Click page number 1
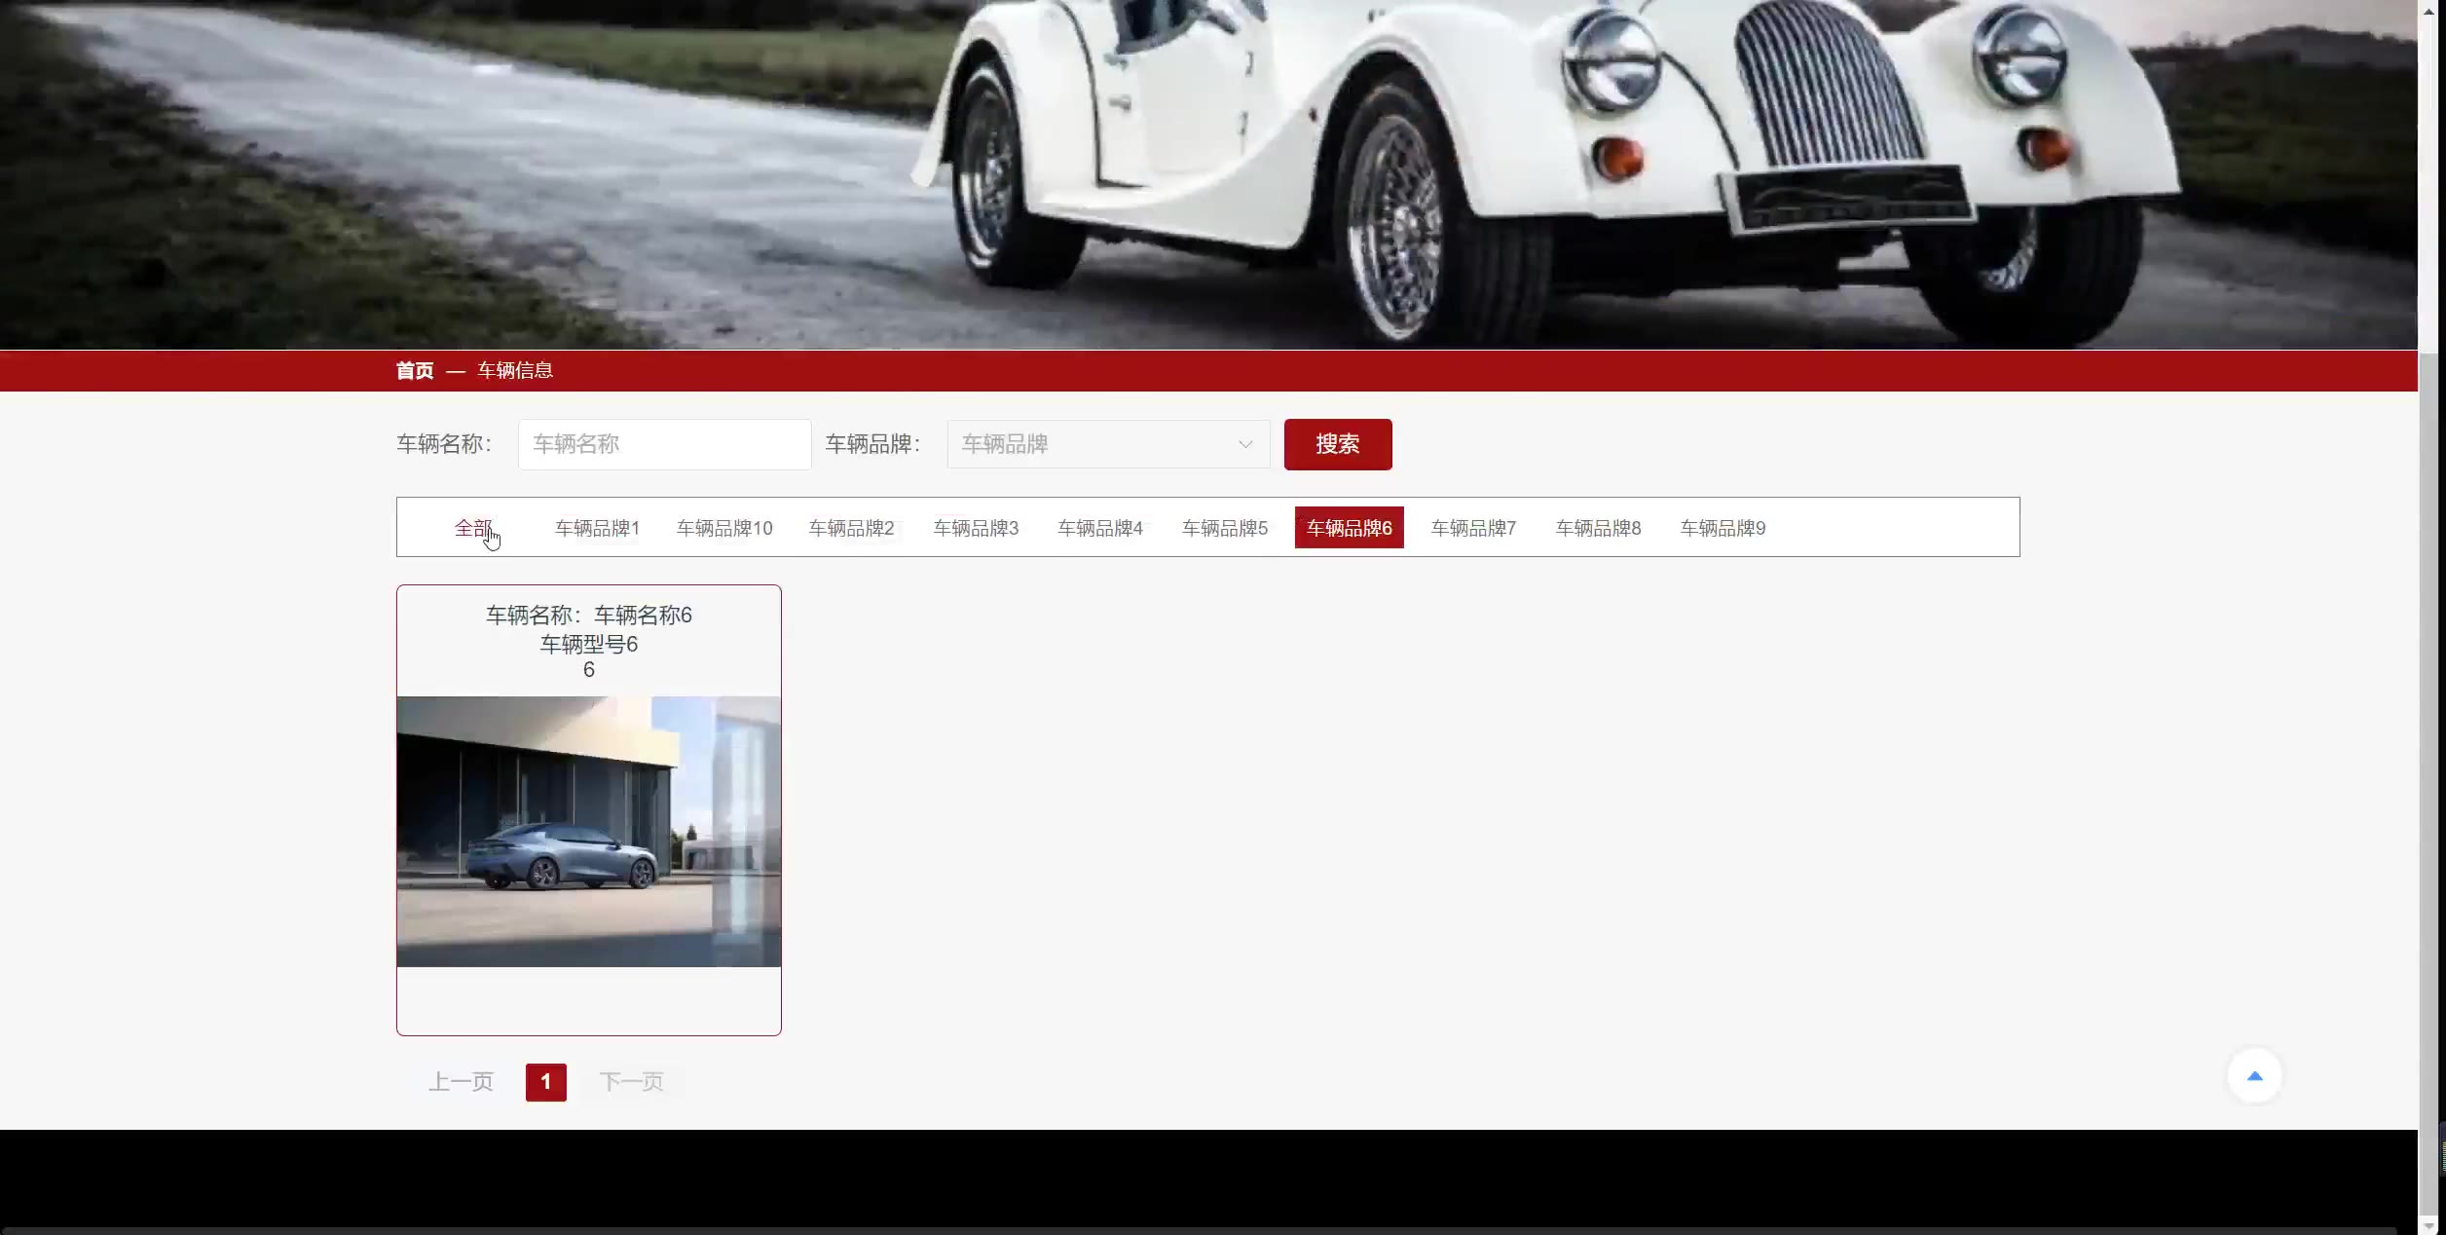Viewport: 2446px width, 1235px height. [x=545, y=1082]
